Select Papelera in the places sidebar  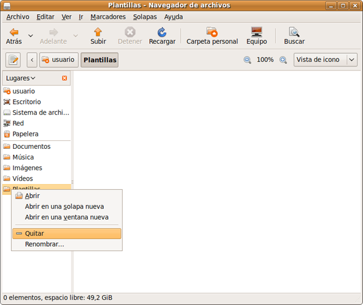point(26,134)
